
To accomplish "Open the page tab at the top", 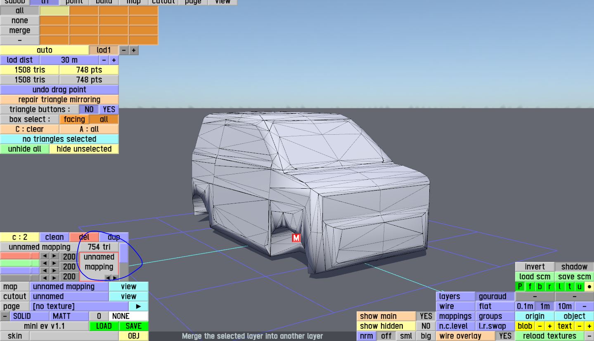I will (193, 2).
